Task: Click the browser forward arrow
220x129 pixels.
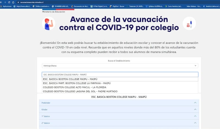Action: 5,2
